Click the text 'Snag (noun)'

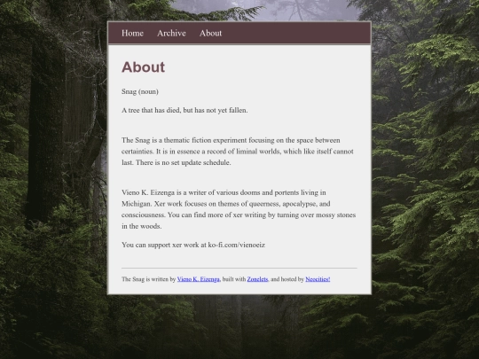pyautogui.click(x=140, y=91)
